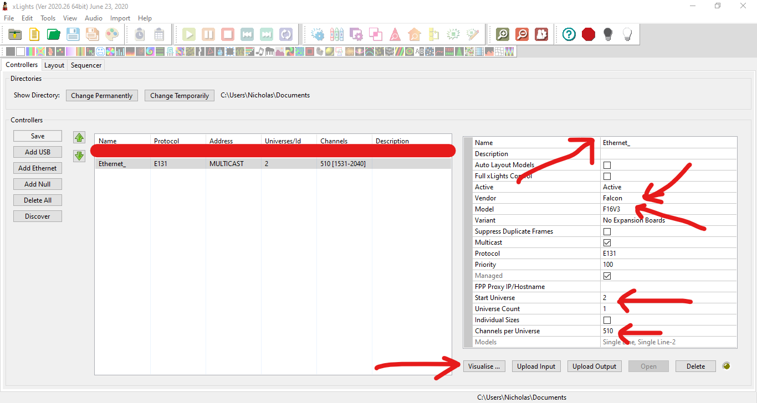This screenshot has width=757, height=403.
Task: Click the purple windows with gear icon
Action: click(x=356, y=34)
